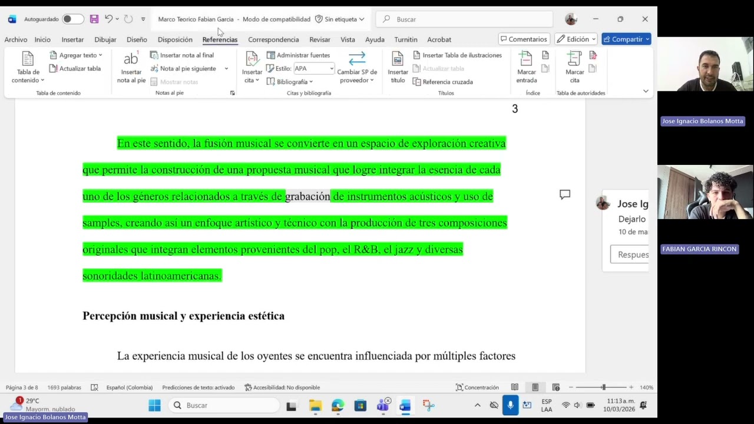Open the Sin etiqueta sensitivity dropdown
The width and height of the screenshot is (754, 424).
coord(339,19)
